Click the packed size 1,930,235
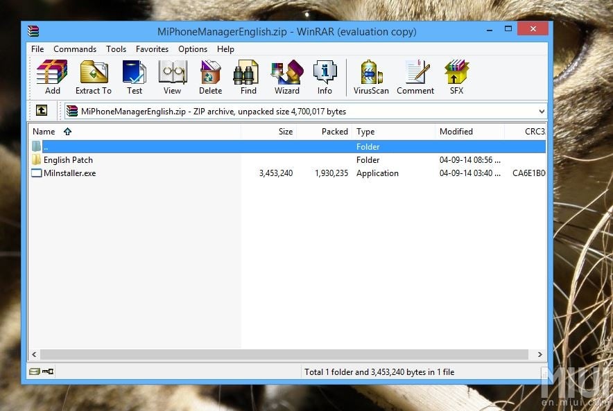 click(331, 173)
